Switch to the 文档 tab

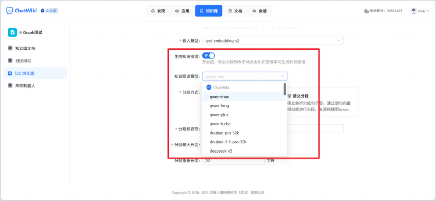pyautogui.click(x=235, y=11)
